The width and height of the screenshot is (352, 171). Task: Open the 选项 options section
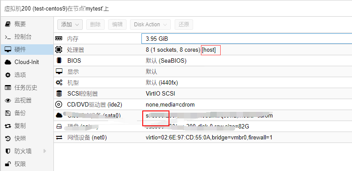(27, 75)
